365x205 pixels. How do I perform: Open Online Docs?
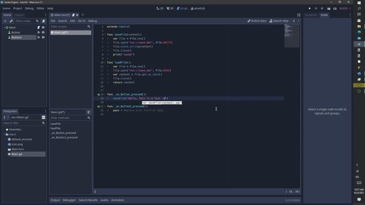point(257,21)
